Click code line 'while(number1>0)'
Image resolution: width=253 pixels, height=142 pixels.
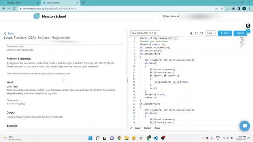150,54
